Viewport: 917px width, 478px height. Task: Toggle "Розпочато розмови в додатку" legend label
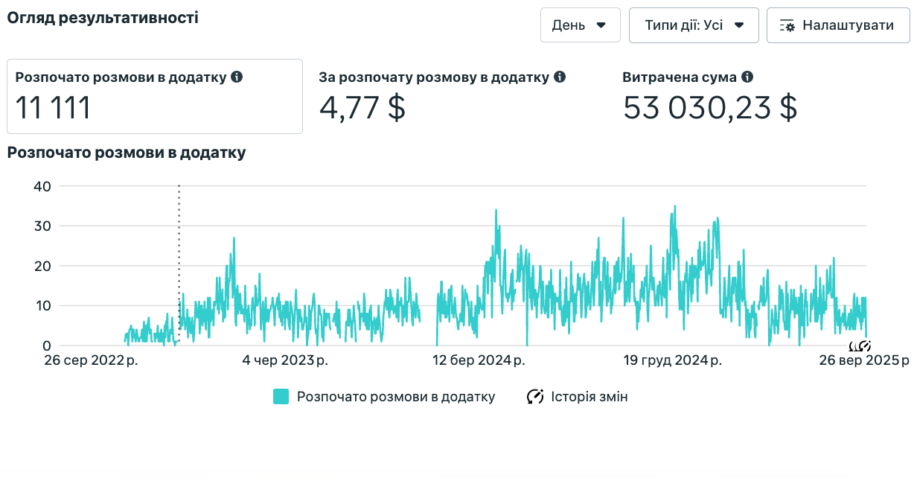pos(395,397)
